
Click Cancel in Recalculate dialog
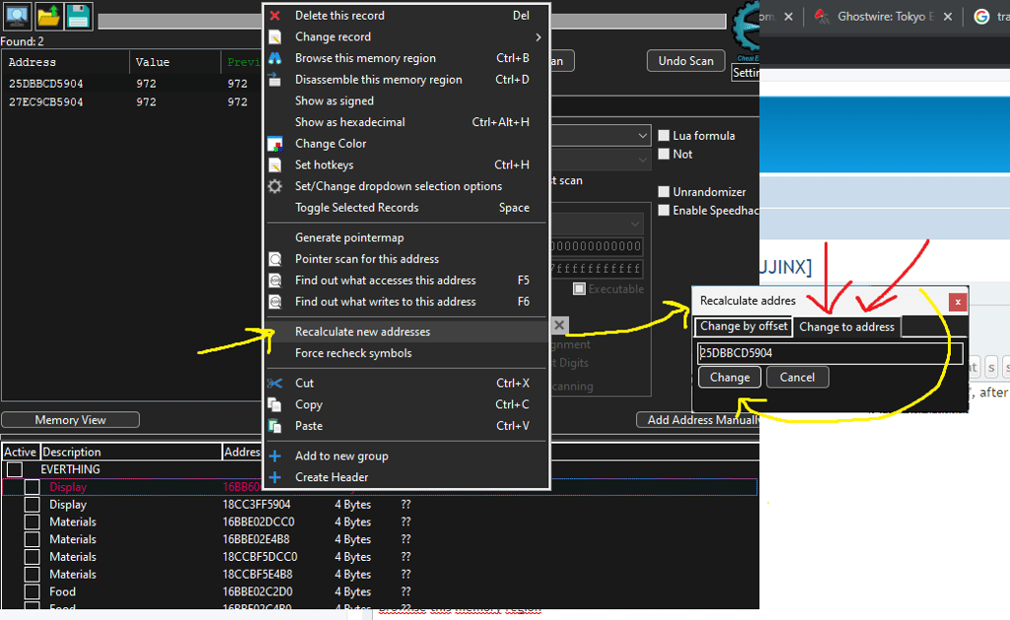(x=797, y=378)
